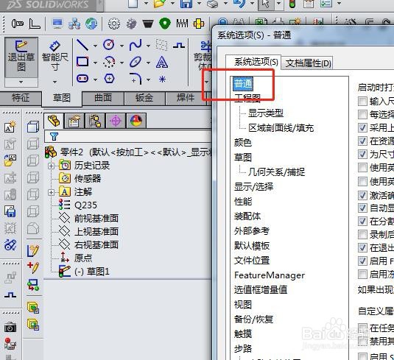Image resolution: width=394 pixels, height=360 pixels.
Task: Select the Sketch Text (A) tool
Action: [x=161, y=62]
